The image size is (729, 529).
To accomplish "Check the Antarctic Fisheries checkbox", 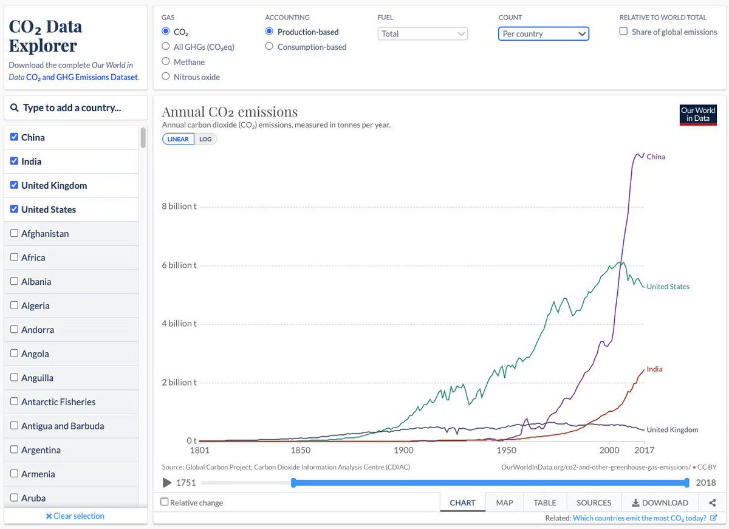I will coord(15,401).
